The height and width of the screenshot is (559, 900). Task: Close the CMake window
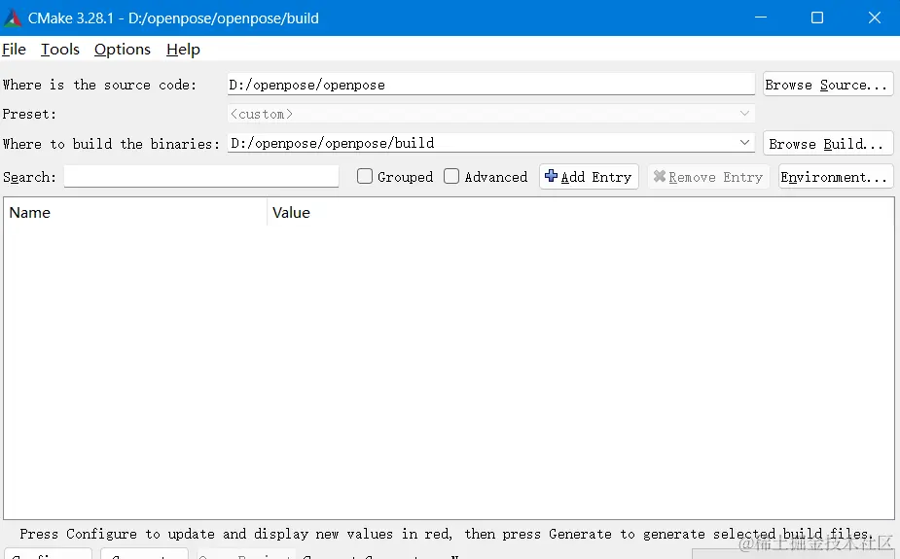pyautogui.click(x=874, y=17)
